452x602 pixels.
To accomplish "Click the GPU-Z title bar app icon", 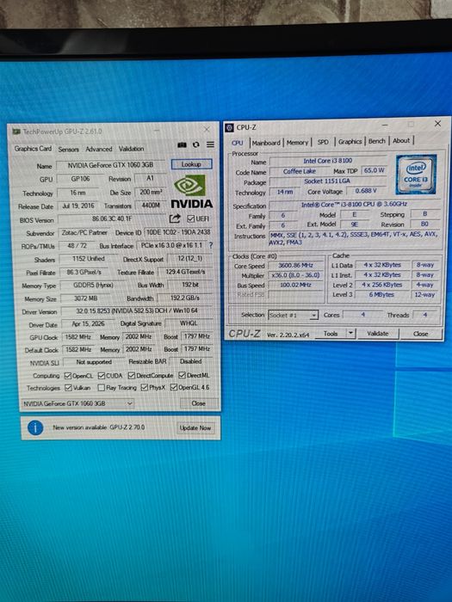I will 16,132.
